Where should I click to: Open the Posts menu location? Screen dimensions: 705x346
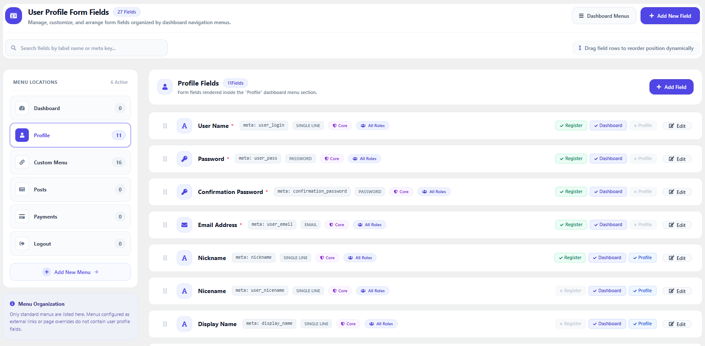click(x=70, y=189)
